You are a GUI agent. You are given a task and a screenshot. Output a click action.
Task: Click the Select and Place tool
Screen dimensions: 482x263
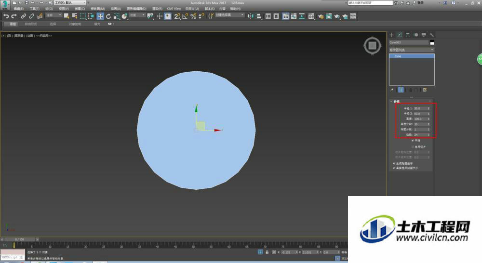[x=124, y=16]
